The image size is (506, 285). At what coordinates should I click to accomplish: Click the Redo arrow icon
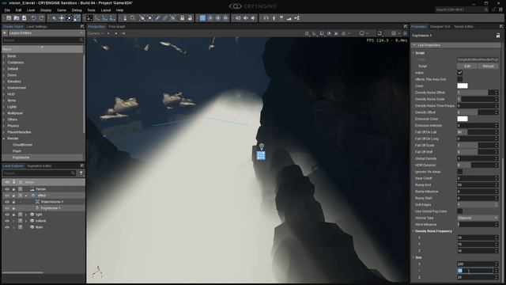tap(41, 18)
